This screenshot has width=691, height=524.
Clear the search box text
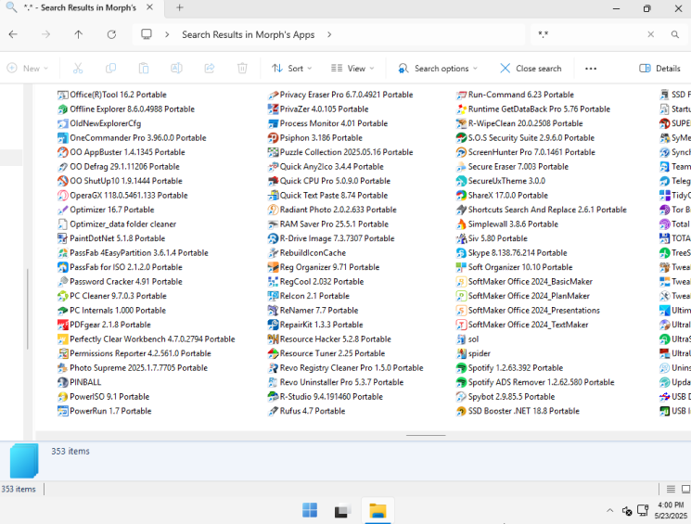pyautogui.click(x=650, y=34)
